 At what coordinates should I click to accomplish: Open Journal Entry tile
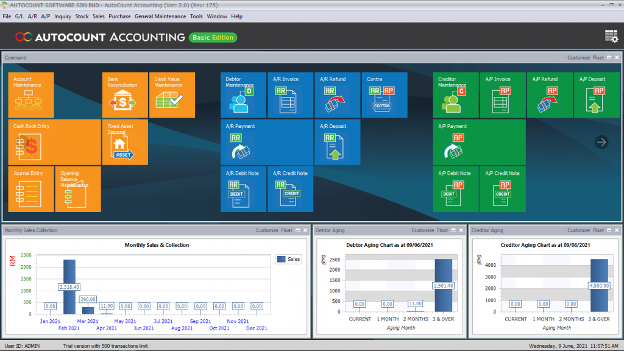pyautogui.click(x=31, y=189)
